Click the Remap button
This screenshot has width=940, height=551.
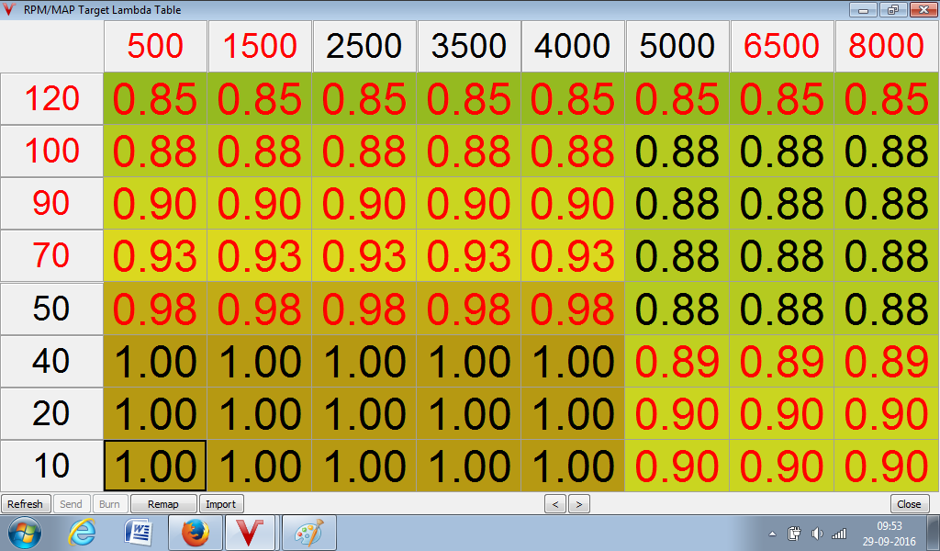[x=163, y=504]
